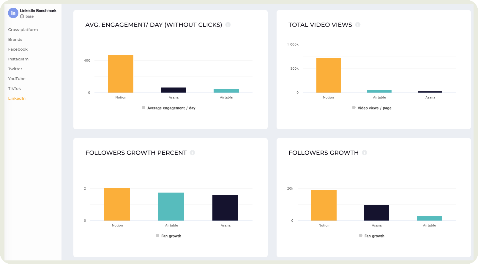
Task: Click info icon beside Followers Growth title
Action: 365,153
